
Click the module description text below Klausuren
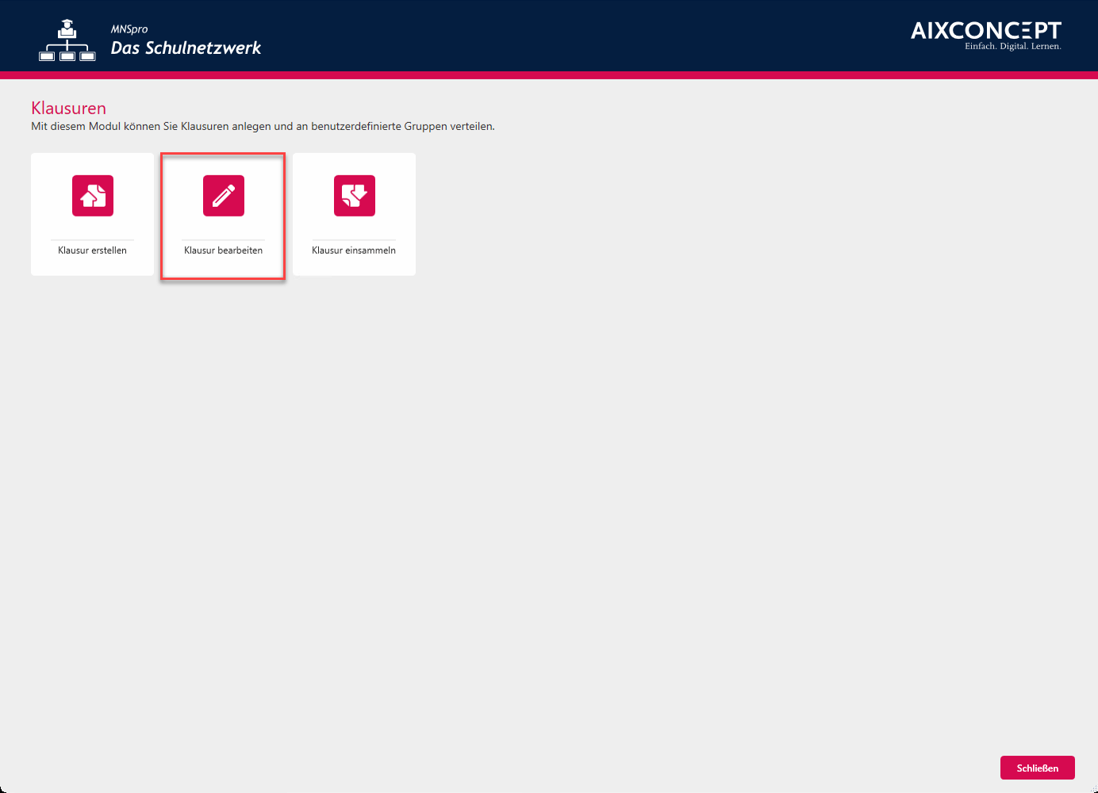click(x=263, y=127)
